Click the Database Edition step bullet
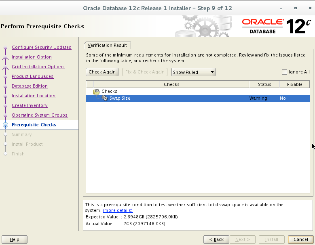 click(6, 86)
